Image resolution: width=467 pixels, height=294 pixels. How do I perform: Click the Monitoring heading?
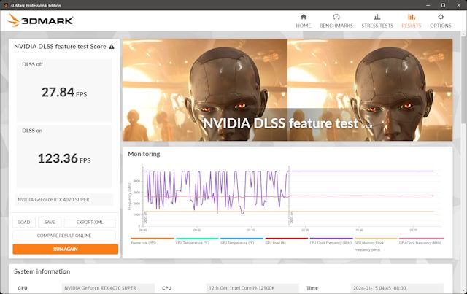click(x=144, y=154)
